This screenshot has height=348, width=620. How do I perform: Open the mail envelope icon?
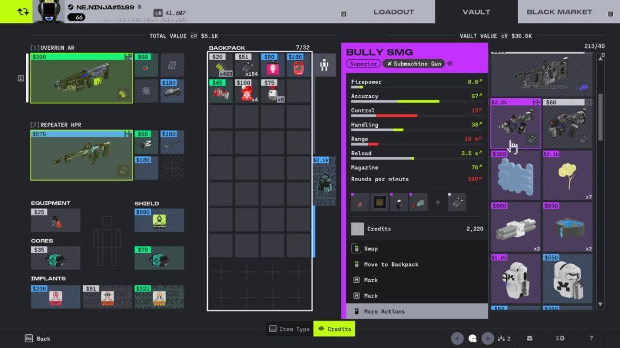(529, 338)
